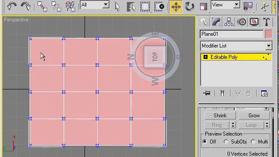The image size is (279, 157).
Task: Open the Motion command panel tab
Action: 242,22
